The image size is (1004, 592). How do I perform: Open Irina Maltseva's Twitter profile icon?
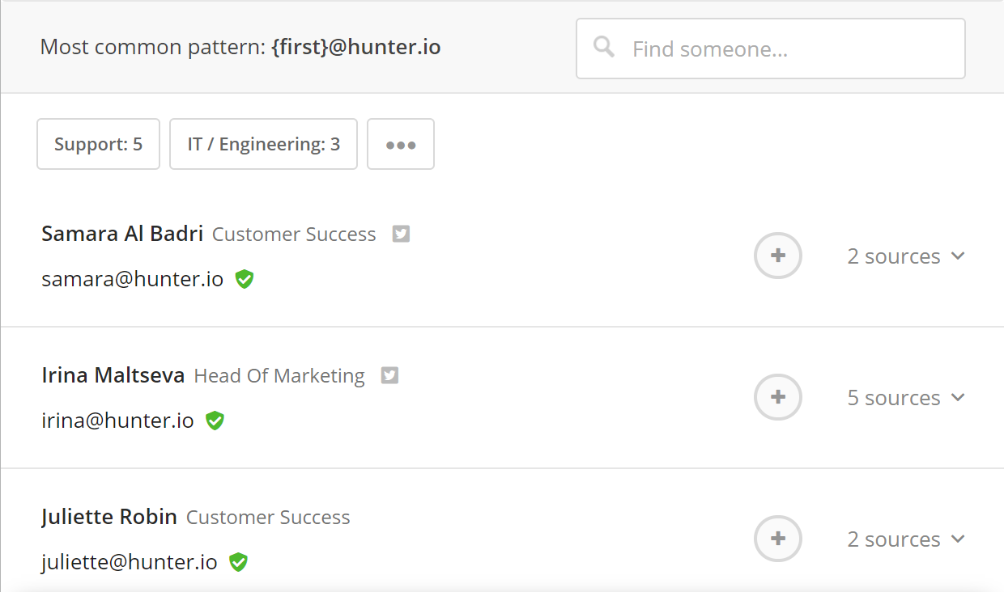pos(389,375)
